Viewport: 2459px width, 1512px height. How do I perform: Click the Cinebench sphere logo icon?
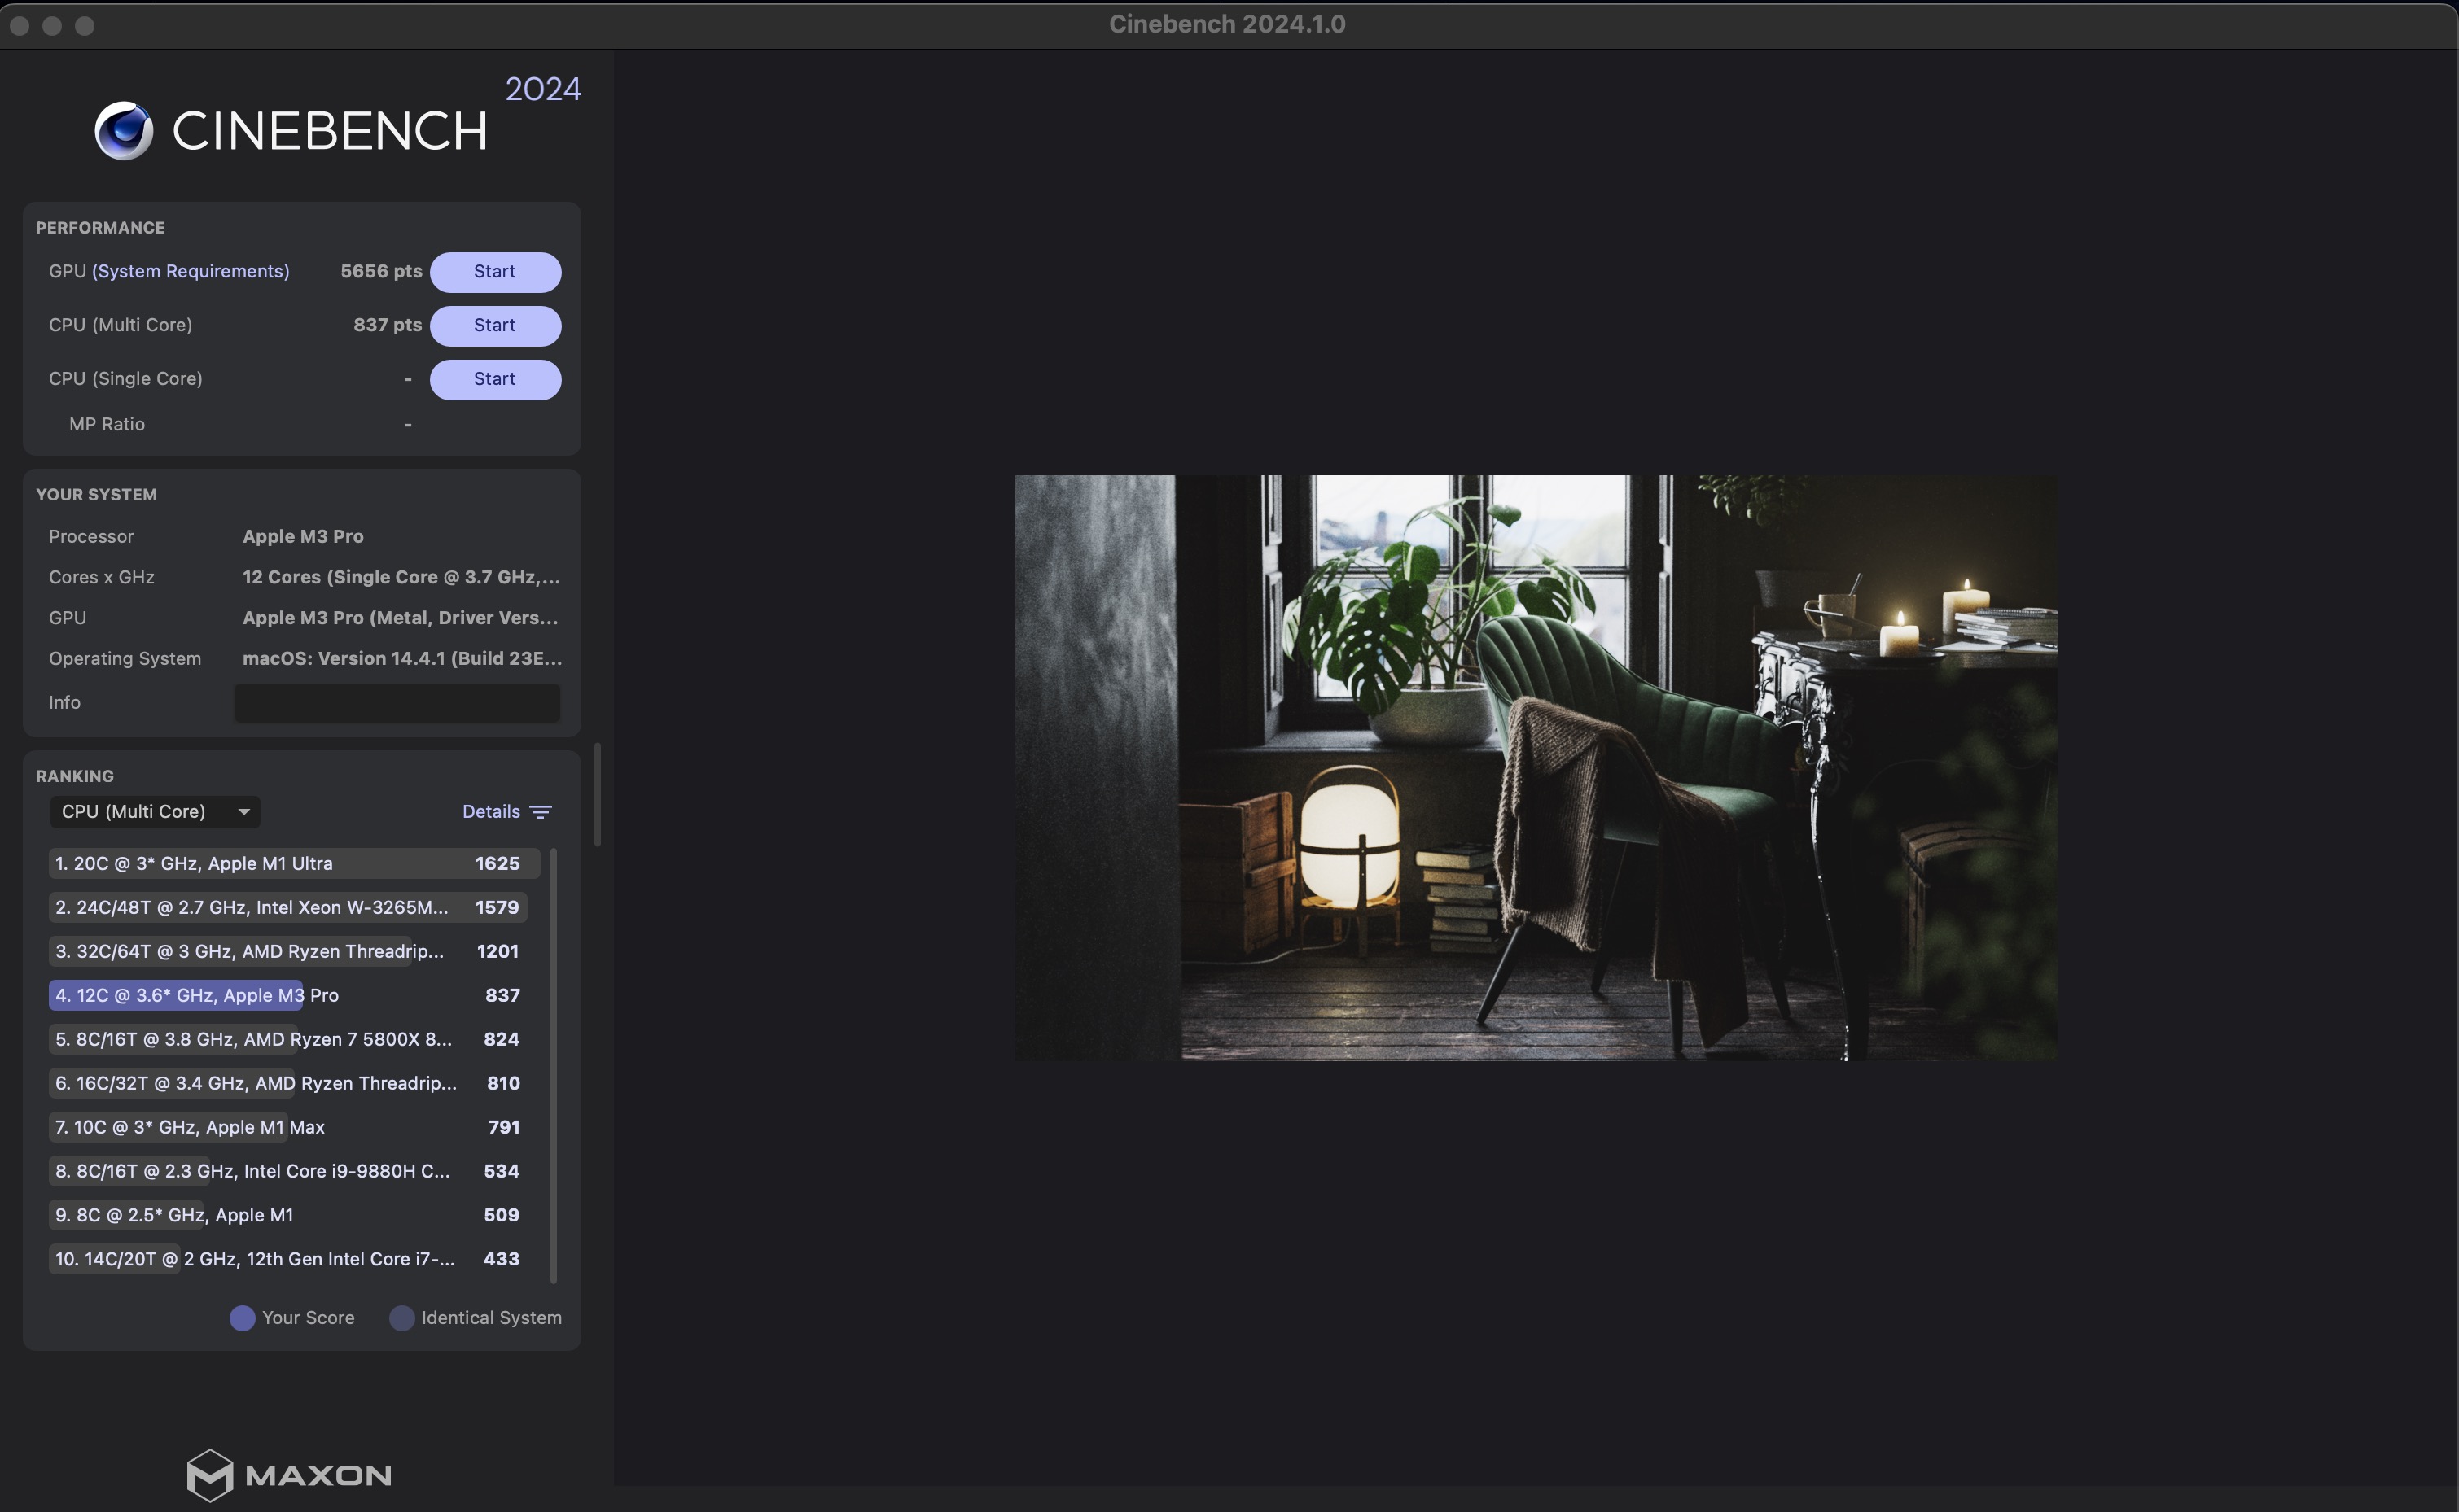click(x=124, y=130)
